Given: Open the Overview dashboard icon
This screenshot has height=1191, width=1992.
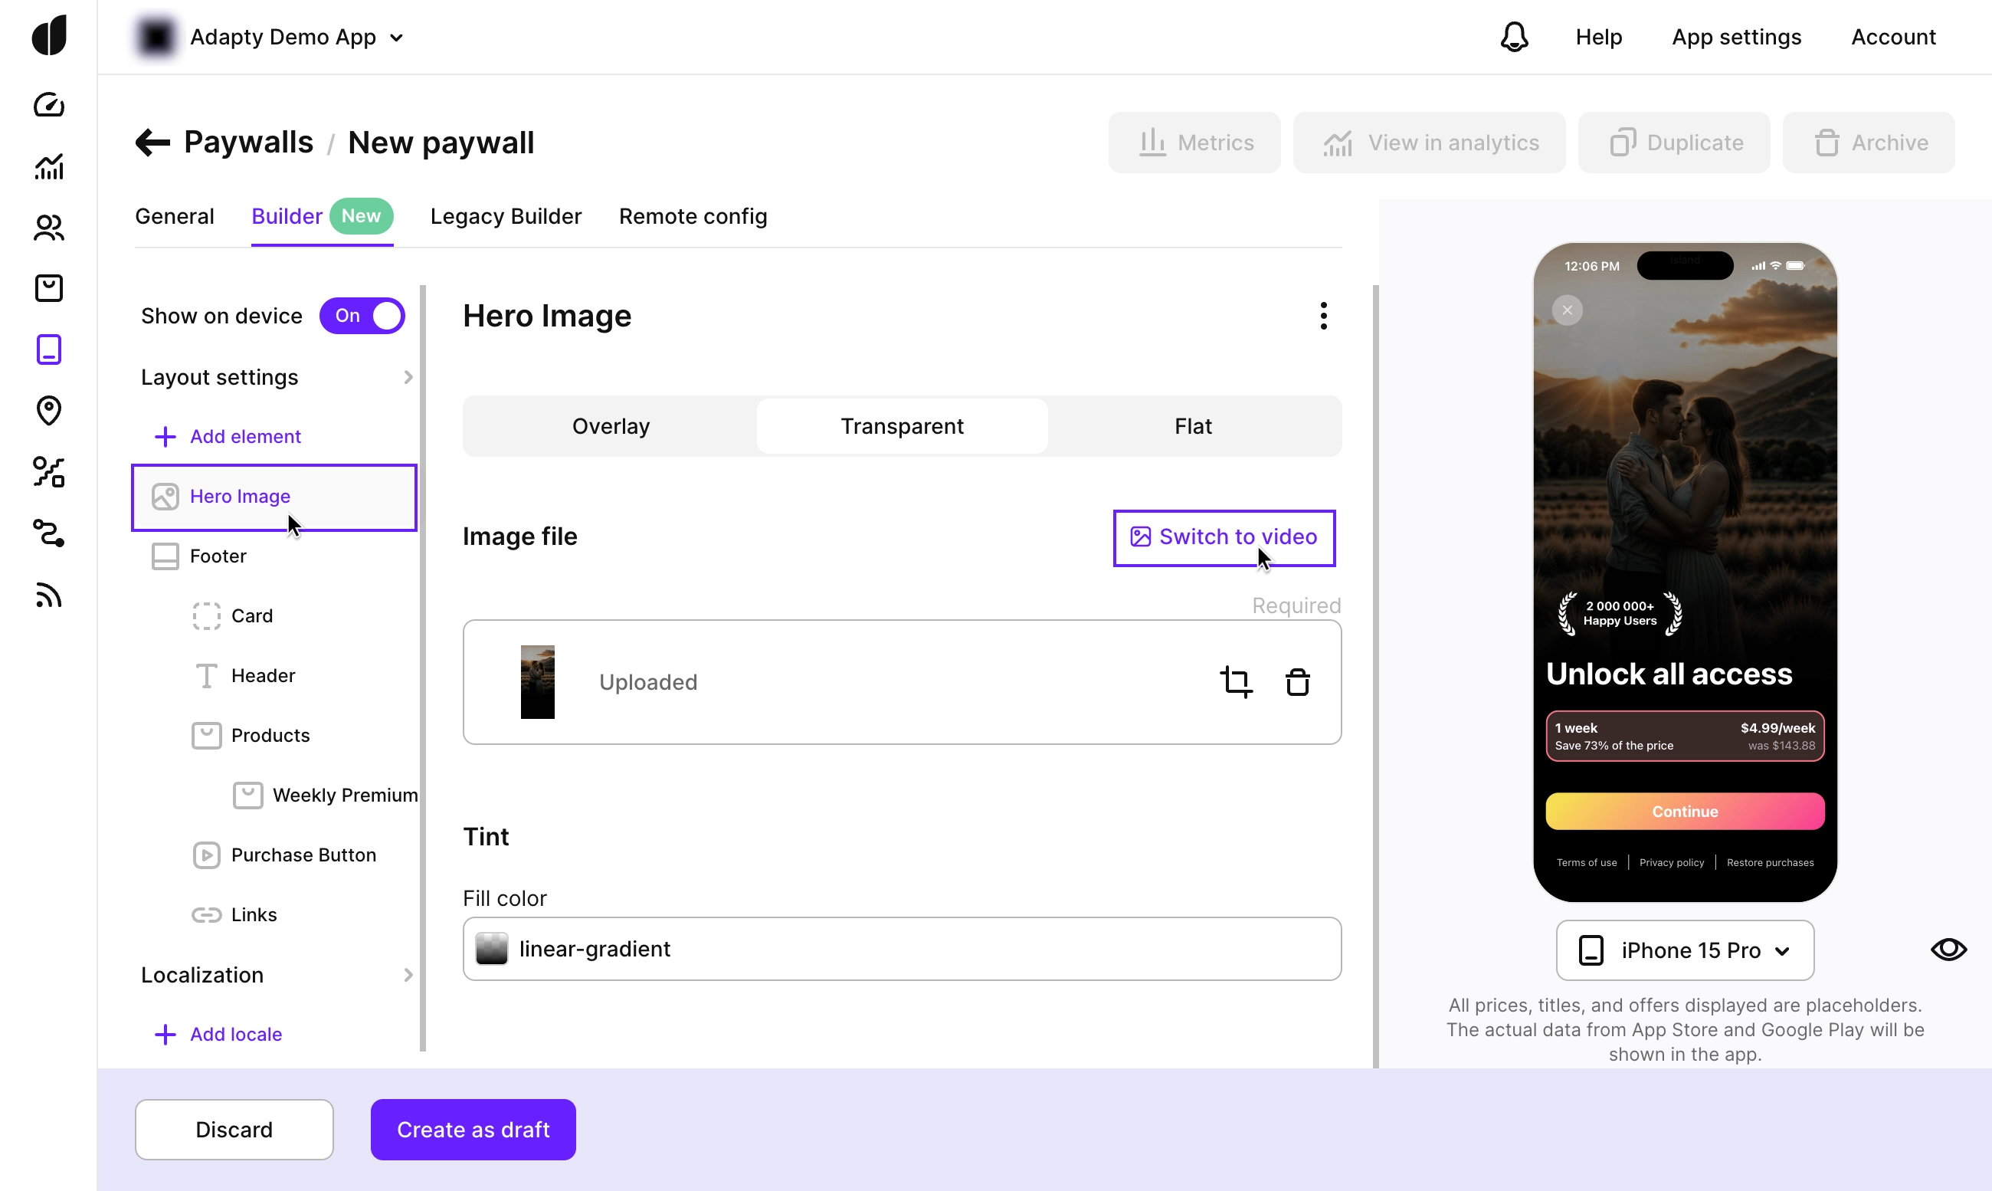Looking at the screenshot, I should point(49,104).
